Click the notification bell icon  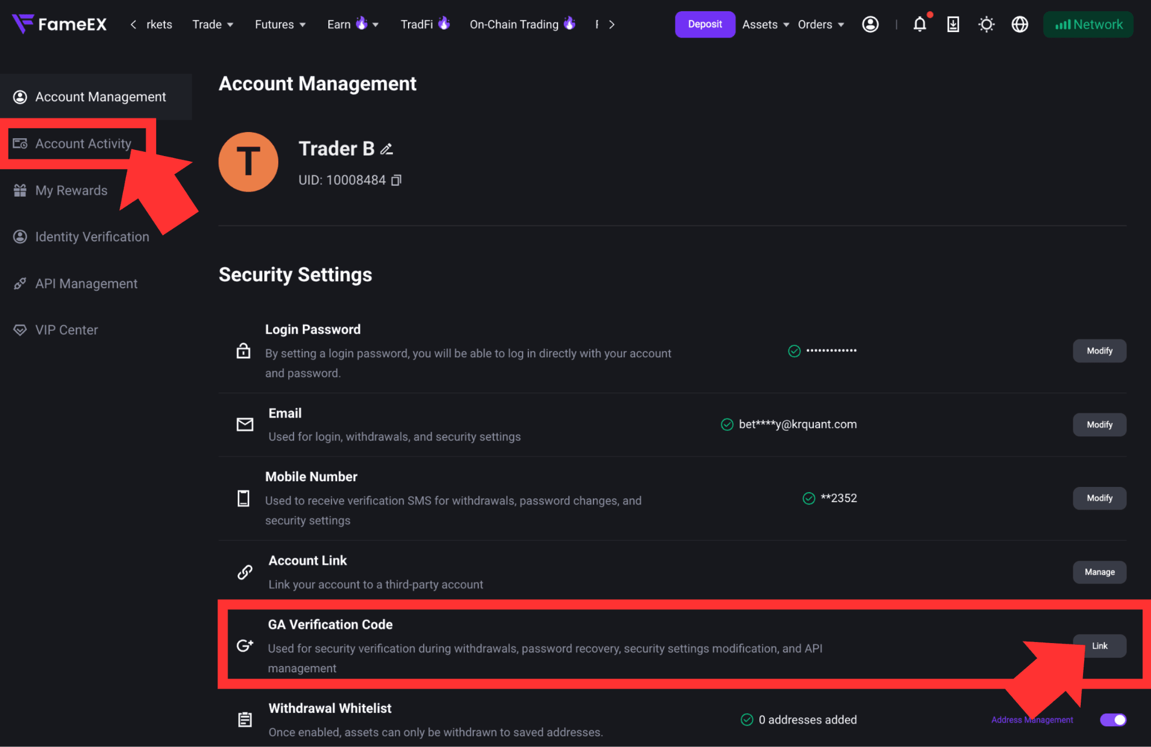pos(919,24)
